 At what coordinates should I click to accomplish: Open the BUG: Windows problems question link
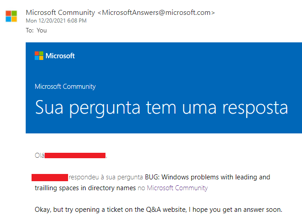coord(152,183)
